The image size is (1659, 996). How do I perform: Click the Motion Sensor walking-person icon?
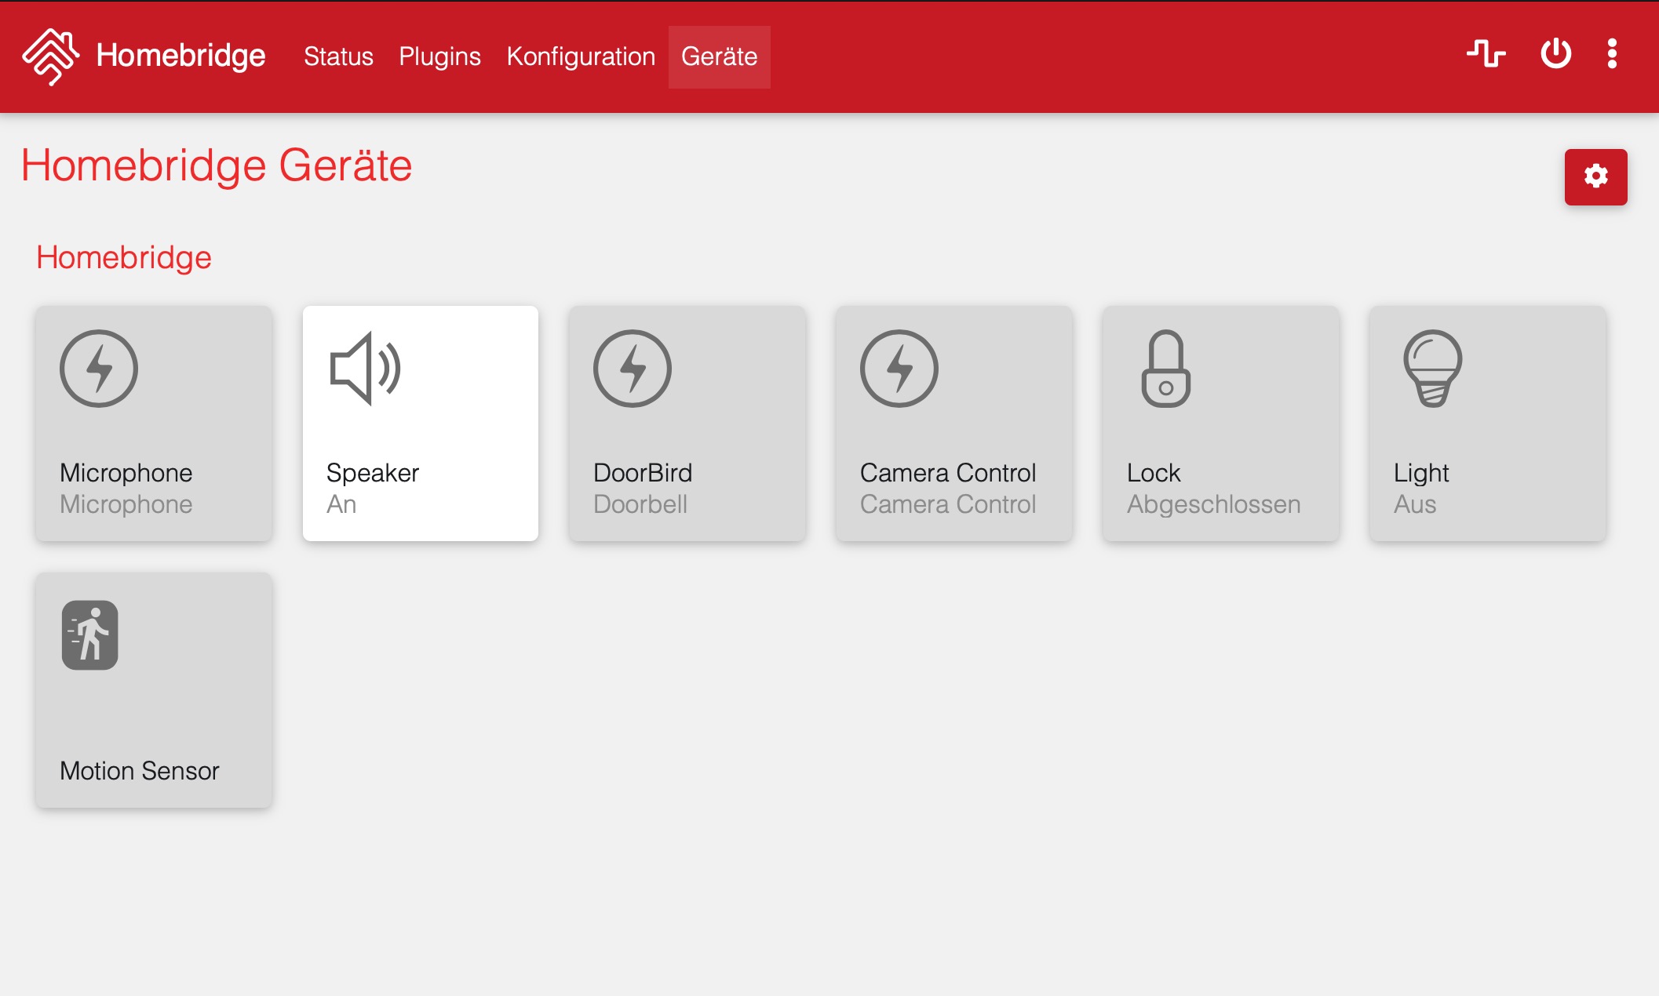click(x=90, y=635)
